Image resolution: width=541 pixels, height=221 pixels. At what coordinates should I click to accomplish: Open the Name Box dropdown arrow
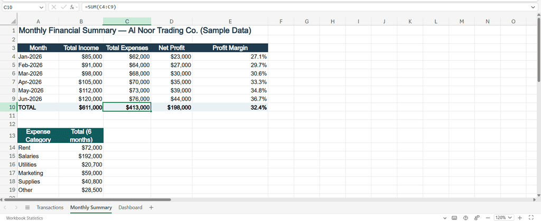point(42,7)
